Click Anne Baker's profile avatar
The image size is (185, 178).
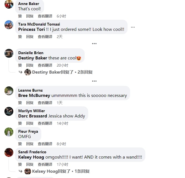point(9,4)
